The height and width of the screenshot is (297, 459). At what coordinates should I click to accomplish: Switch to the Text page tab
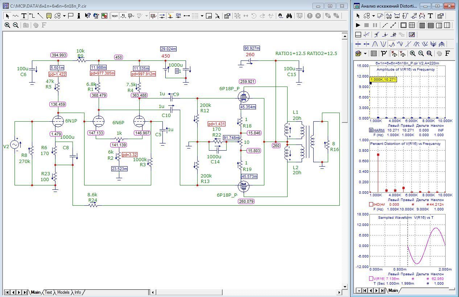point(48,292)
